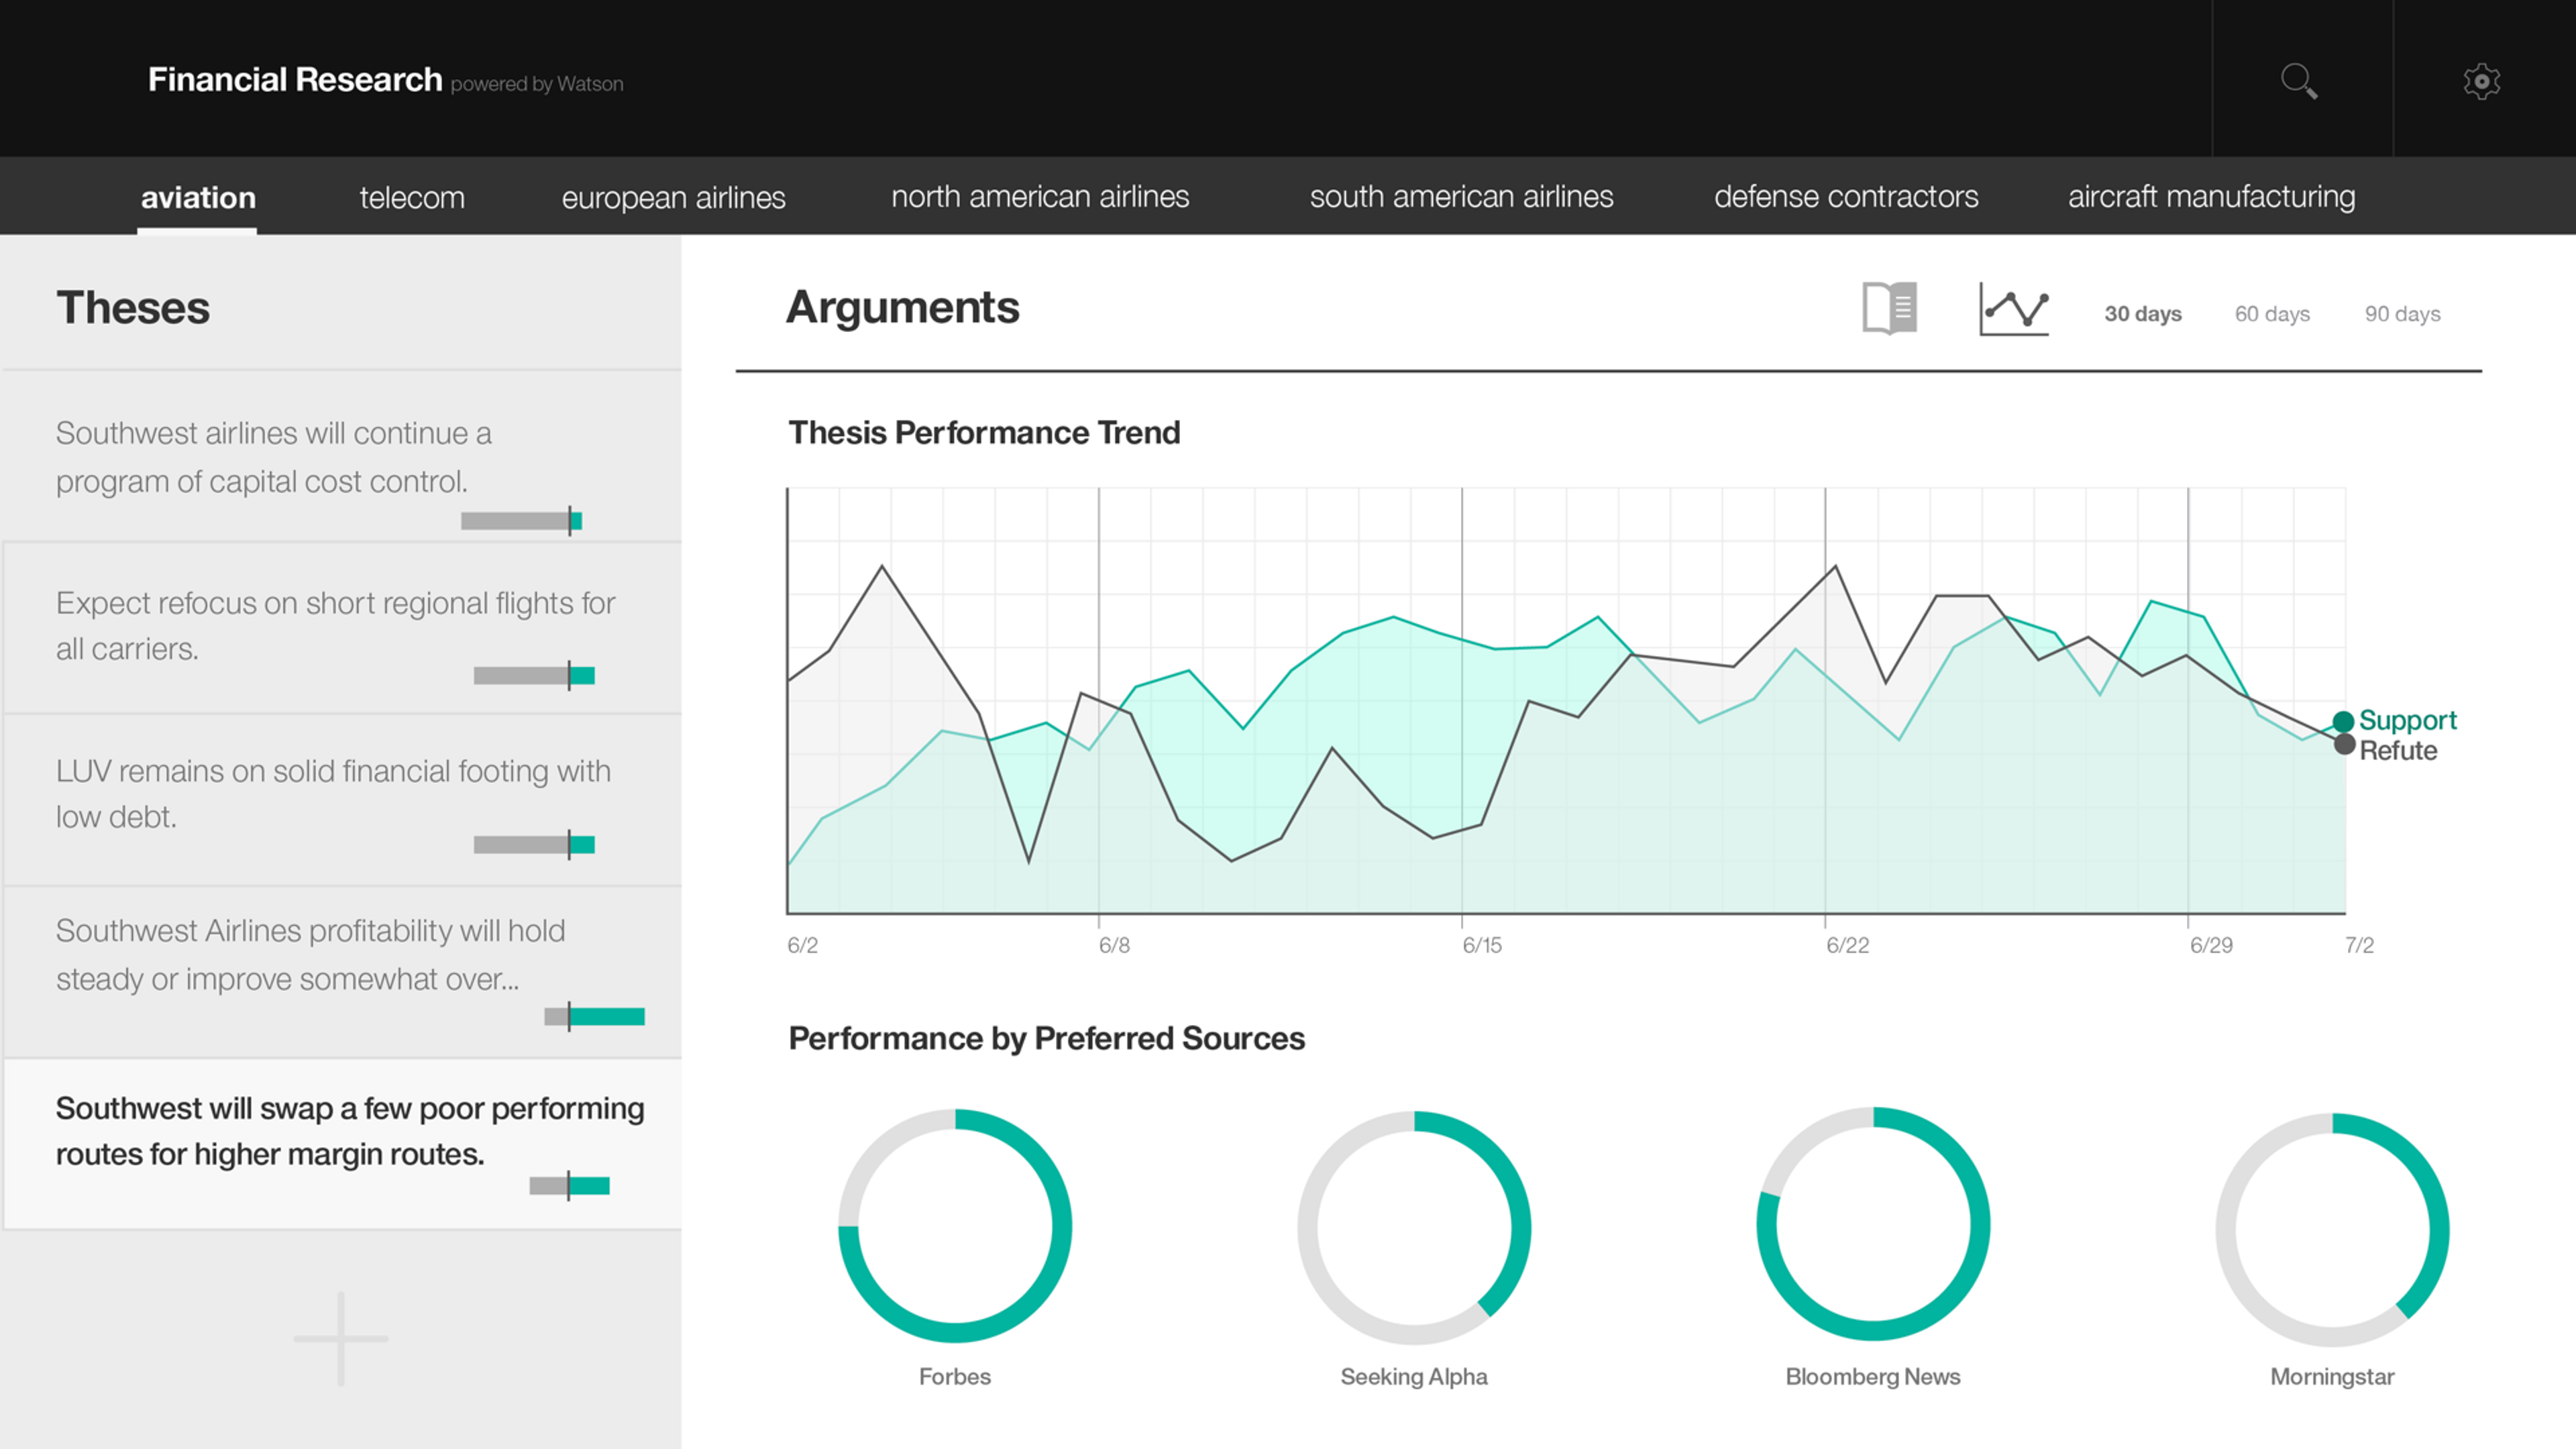Click the 6/15 date axis label
Screen dimensions: 2576x1449
point(1481,945)
